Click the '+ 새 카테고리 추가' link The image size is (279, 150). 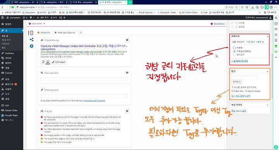240,61
